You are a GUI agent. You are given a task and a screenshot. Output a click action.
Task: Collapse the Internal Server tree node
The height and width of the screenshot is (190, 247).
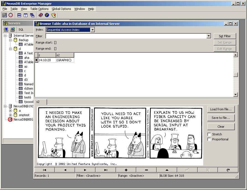(5, 36)
